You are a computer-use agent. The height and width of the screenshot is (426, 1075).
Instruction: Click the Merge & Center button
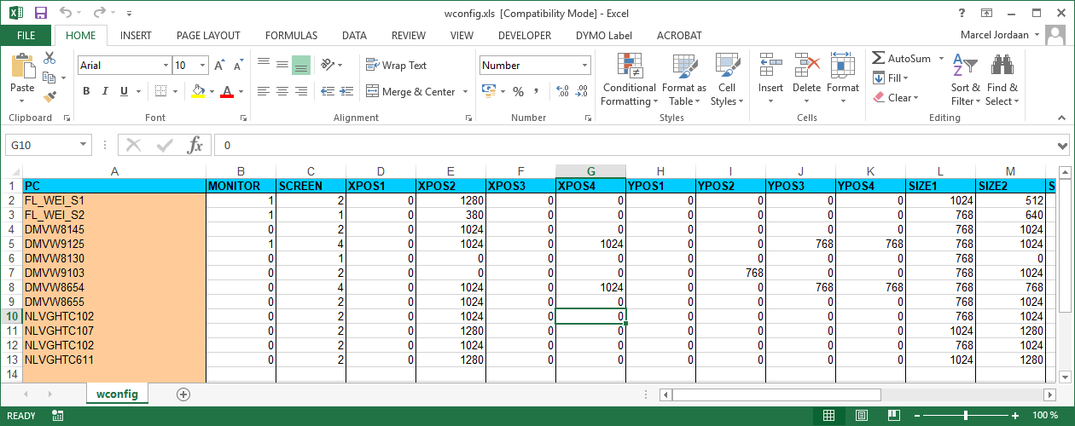(x=410, y=91)
